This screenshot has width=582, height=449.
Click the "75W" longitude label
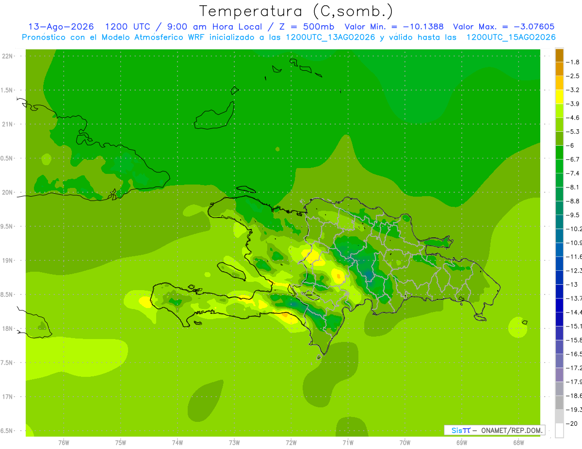click(x=121, y=443)
